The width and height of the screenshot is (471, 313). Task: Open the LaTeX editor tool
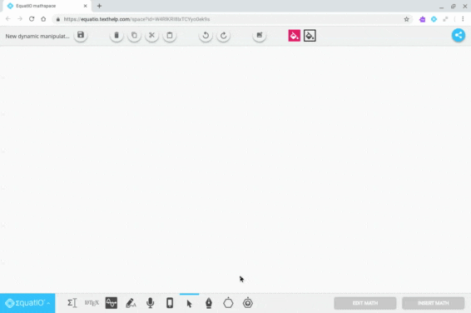[92, 303]
